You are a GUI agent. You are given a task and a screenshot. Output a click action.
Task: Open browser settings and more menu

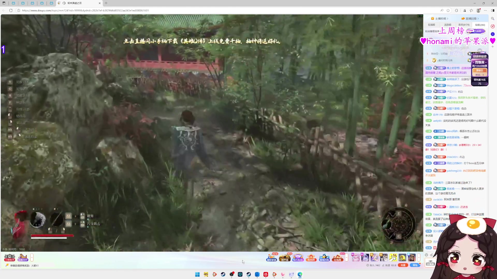click(x=485, y=10)
